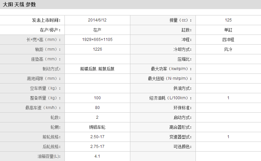The height and width of the screenshot is (161, 261).
Task: Click the 四冲程 stroke value
Action: click(x=228, y=40)
